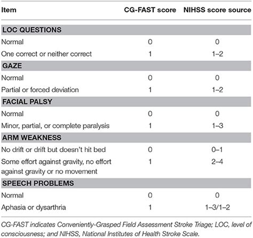Click the FACIAL PALSY section header
The height and width of the screenshot is (238, 253).
(x=126, y=101)
